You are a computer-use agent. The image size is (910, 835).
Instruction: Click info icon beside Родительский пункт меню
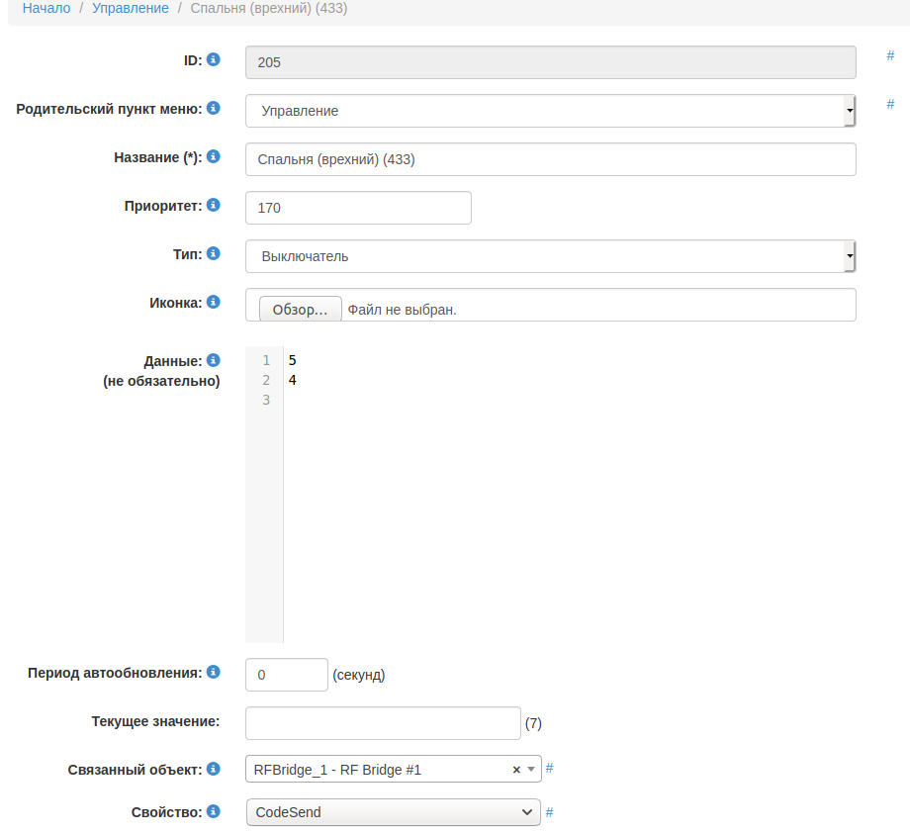coord(213,108)
